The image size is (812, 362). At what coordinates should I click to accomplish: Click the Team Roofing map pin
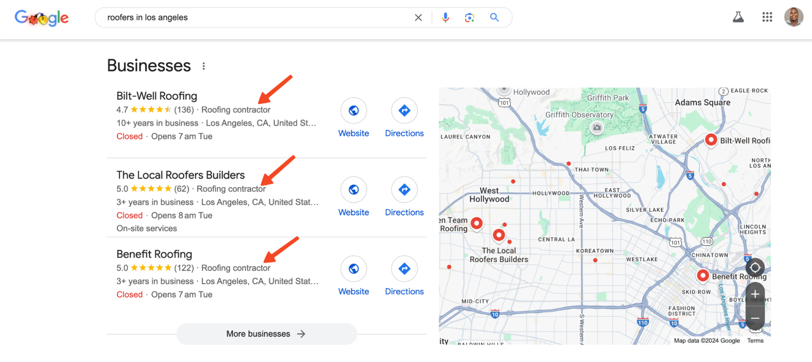point(476,223)
